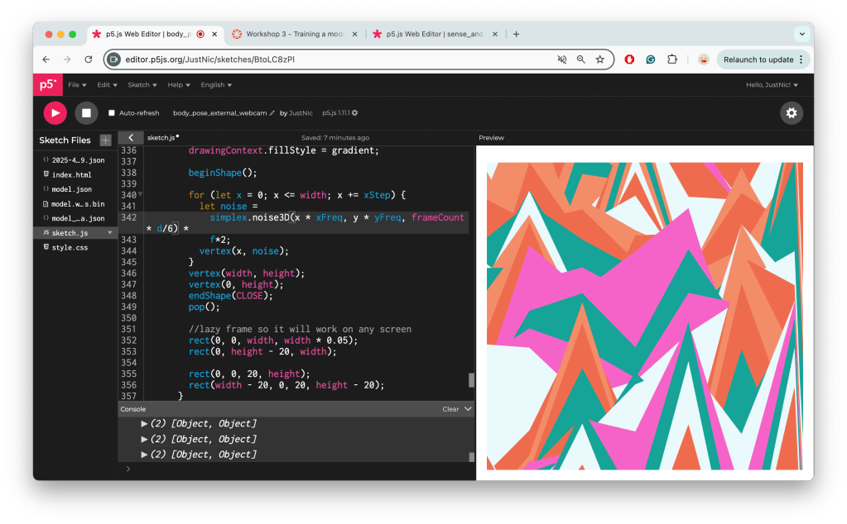This screenshot has width=847, height=524.
Task: Select index.html in Sketch Files
Action: 71,174
